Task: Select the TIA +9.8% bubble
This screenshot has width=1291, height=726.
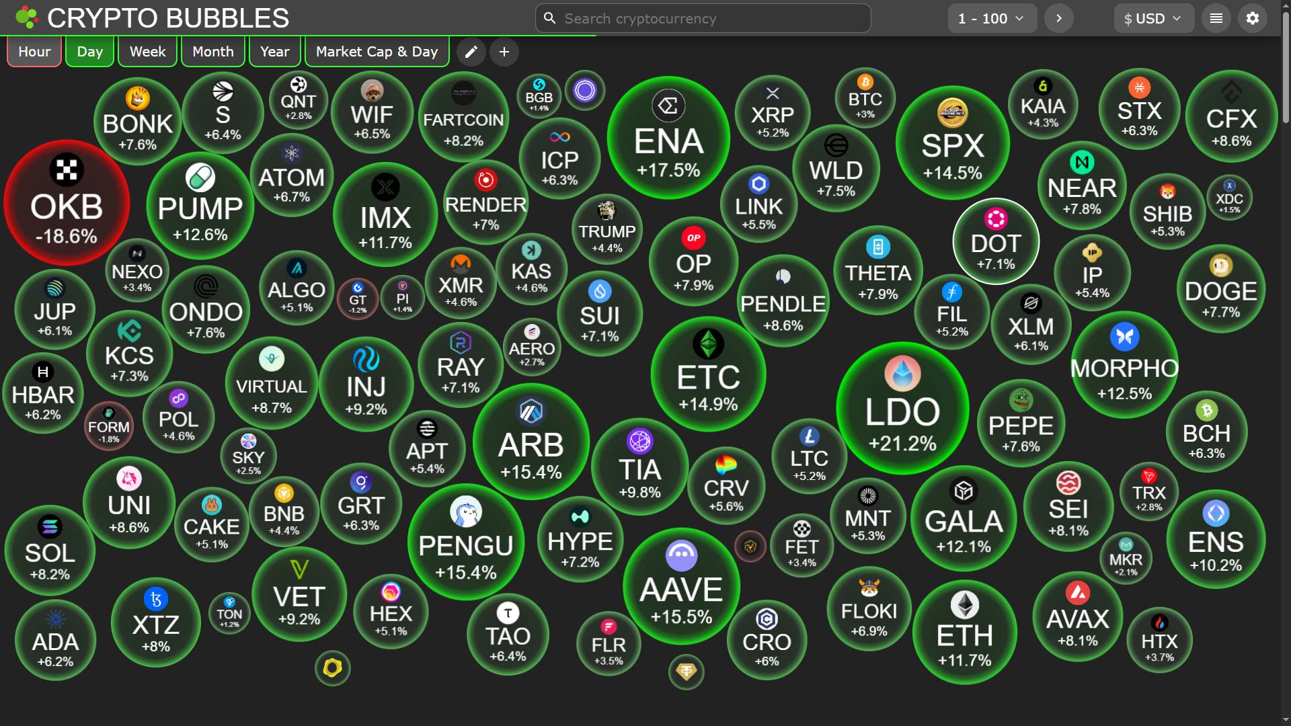Action: point(639,467)
